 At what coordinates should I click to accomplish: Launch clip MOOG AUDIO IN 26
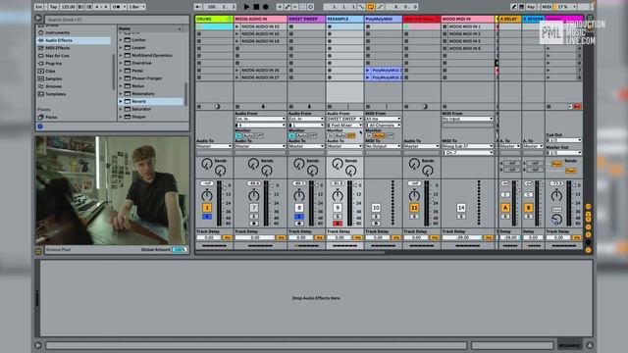(237, 70)
